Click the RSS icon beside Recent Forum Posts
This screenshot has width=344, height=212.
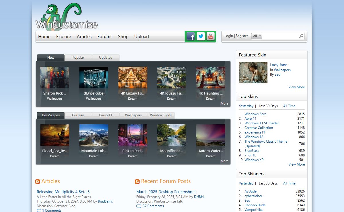coord(137,182)
